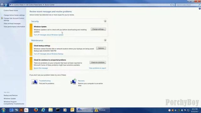Open the command prompt taskbar icon

pyautogui.click(x=58, y=110)
